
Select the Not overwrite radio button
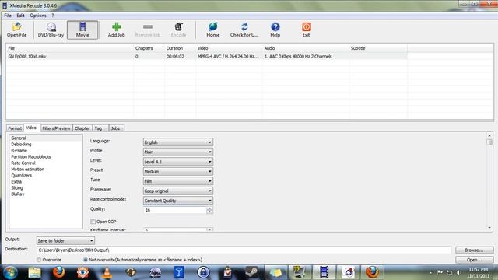85,260
